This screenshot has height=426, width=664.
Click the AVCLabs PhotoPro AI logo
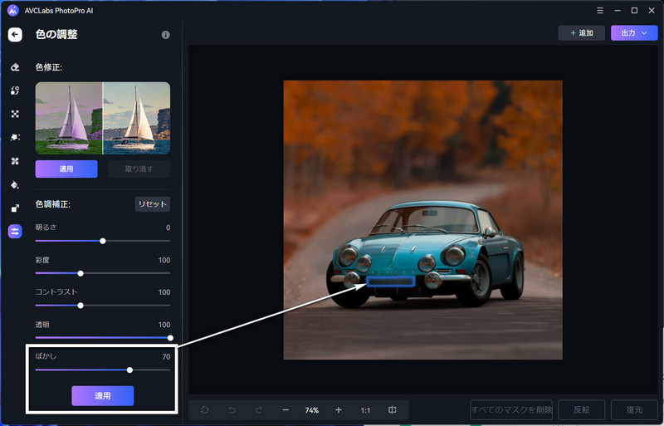pyautogui.click(x=13, y=11)
